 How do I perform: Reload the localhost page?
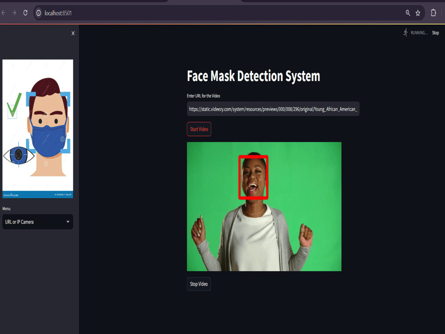point(25,13)
